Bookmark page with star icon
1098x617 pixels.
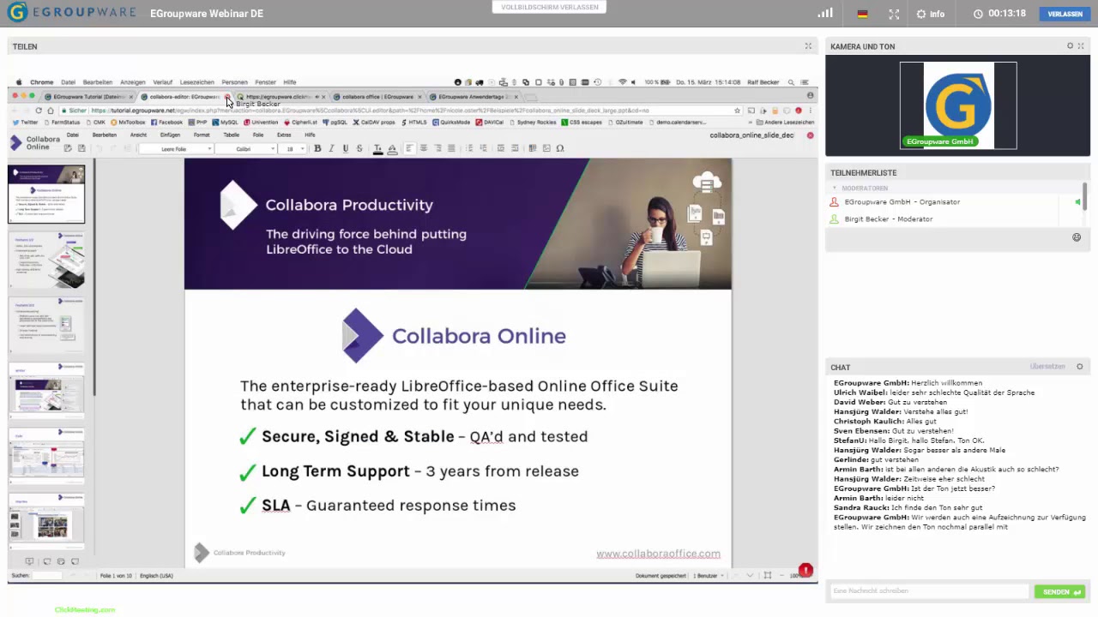pos(737,111)
